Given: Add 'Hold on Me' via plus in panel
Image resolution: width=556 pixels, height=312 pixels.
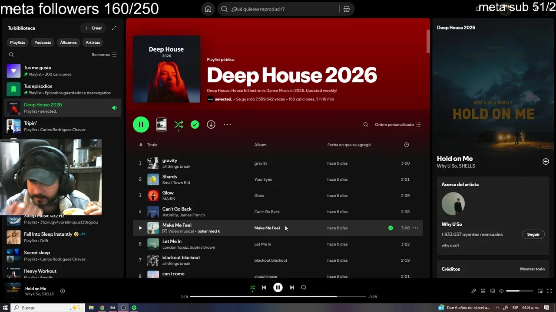Looking at the screenshot, I should pyautogui.click(x=546, y=162).
